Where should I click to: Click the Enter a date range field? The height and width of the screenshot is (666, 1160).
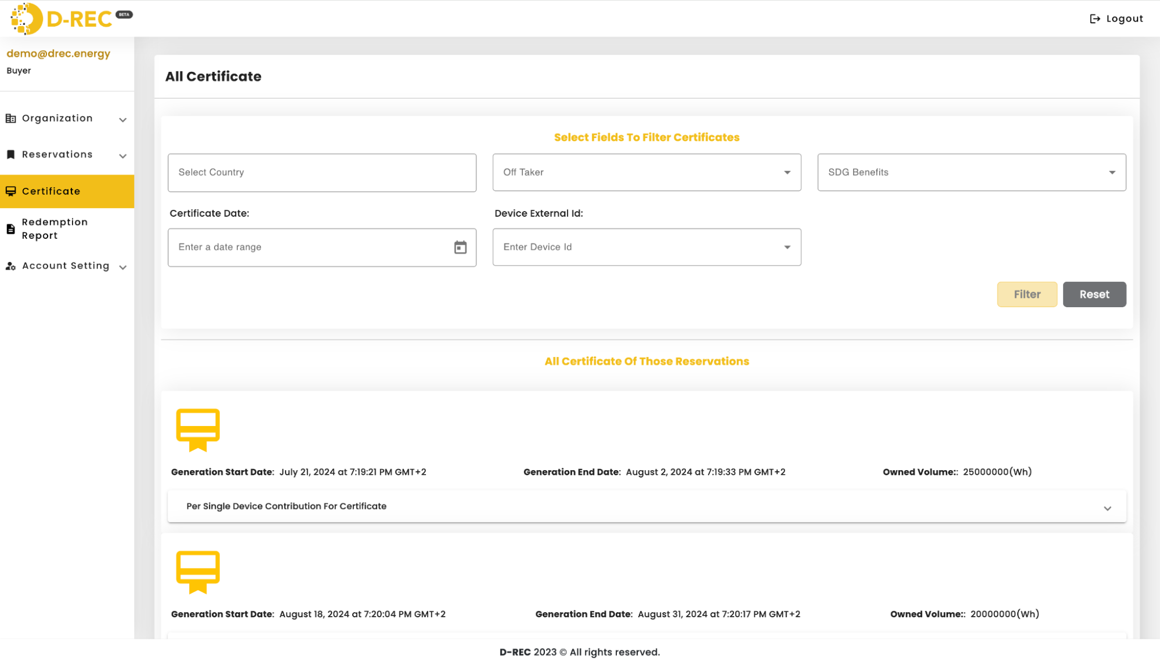322,248
